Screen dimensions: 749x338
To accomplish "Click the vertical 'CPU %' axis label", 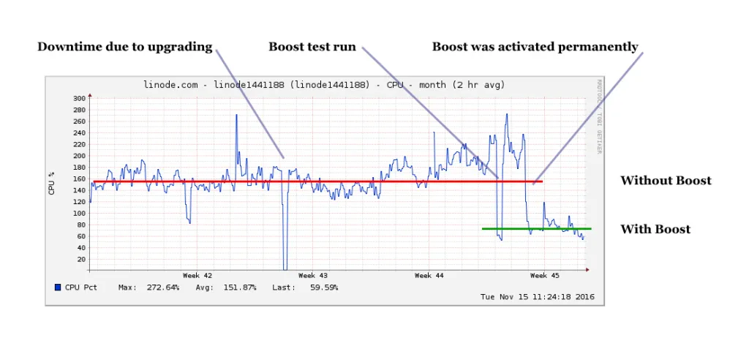I will coord(52,181).
